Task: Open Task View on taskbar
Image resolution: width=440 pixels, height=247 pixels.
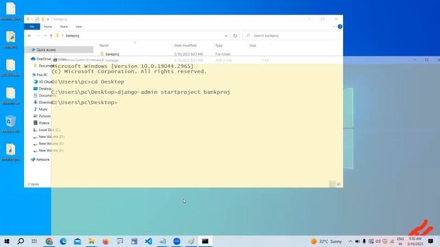Action: tap(34, 241)
